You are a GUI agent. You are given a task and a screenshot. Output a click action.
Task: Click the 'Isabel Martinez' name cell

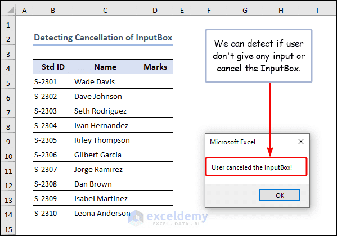point(105,198)
